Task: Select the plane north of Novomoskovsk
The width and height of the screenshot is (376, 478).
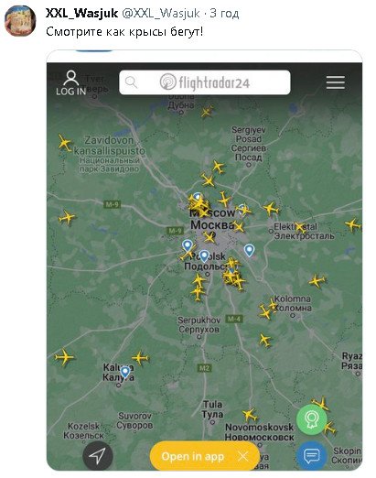Action: click(x=250, y=415)
